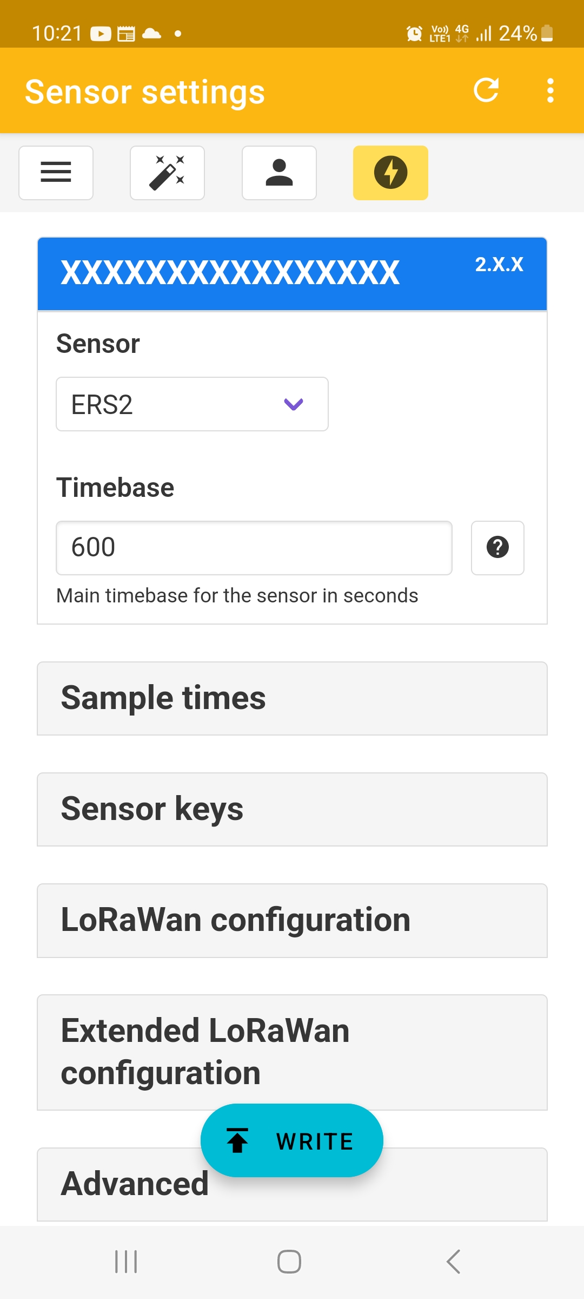Show Timebase help question mark
This screenshot has width=584, height=1299.
pos(497,548)
